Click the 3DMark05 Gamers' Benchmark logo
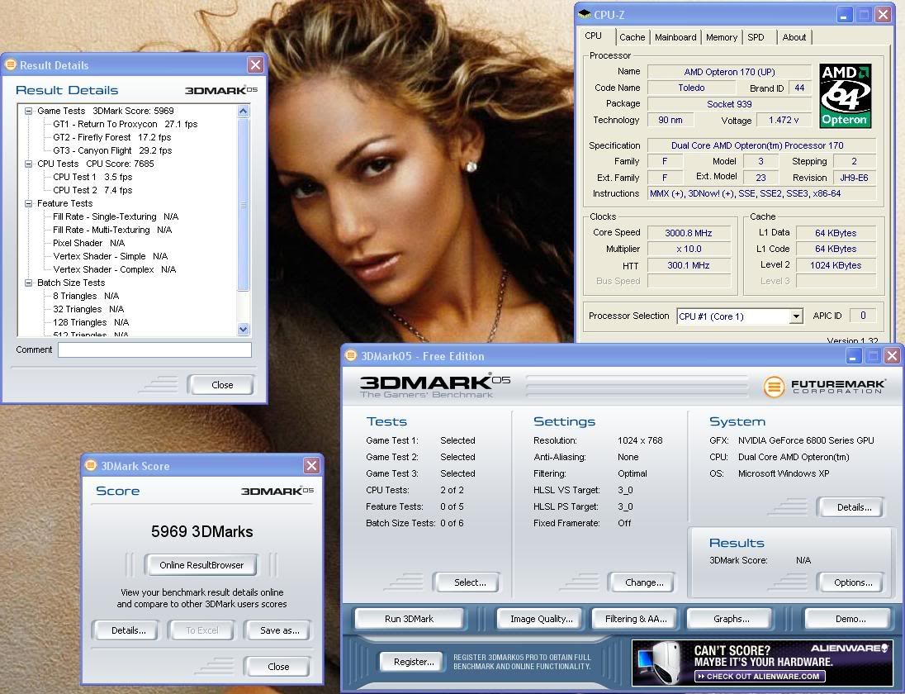Viewport: 905px width, 694px height. pyautogui.click(x=434, y=386)
